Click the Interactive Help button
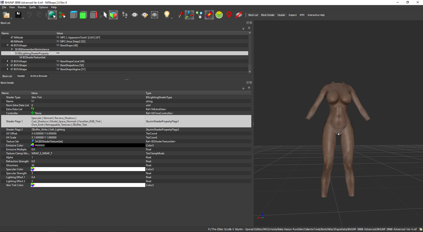The image size is (423, 232). click(x=316, y=15)
